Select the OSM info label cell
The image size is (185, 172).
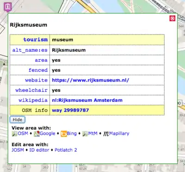(x=30, y=110)
